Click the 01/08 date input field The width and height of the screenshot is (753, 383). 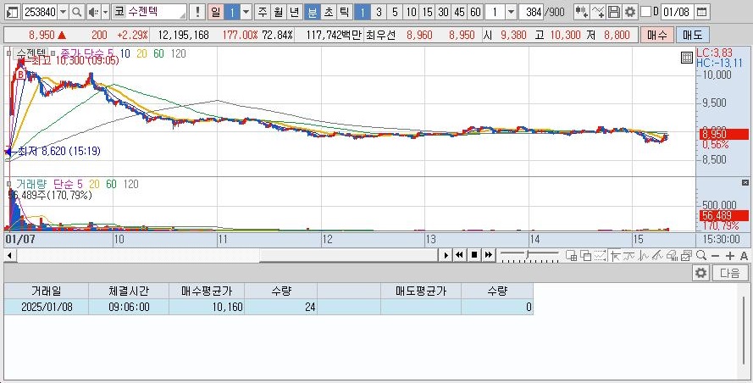[676, 12]
